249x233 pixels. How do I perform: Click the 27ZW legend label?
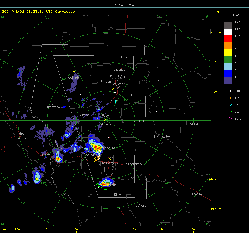coord(238,105)
